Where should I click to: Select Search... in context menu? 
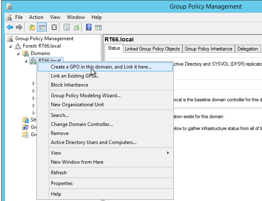(105, 115)
